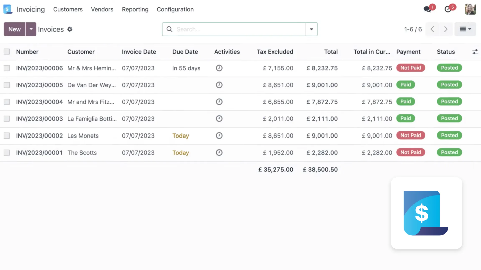Click the Today due date for Les Monets
Image resolution: width=481 pixels, height=270 pixels.
[181, 136]
